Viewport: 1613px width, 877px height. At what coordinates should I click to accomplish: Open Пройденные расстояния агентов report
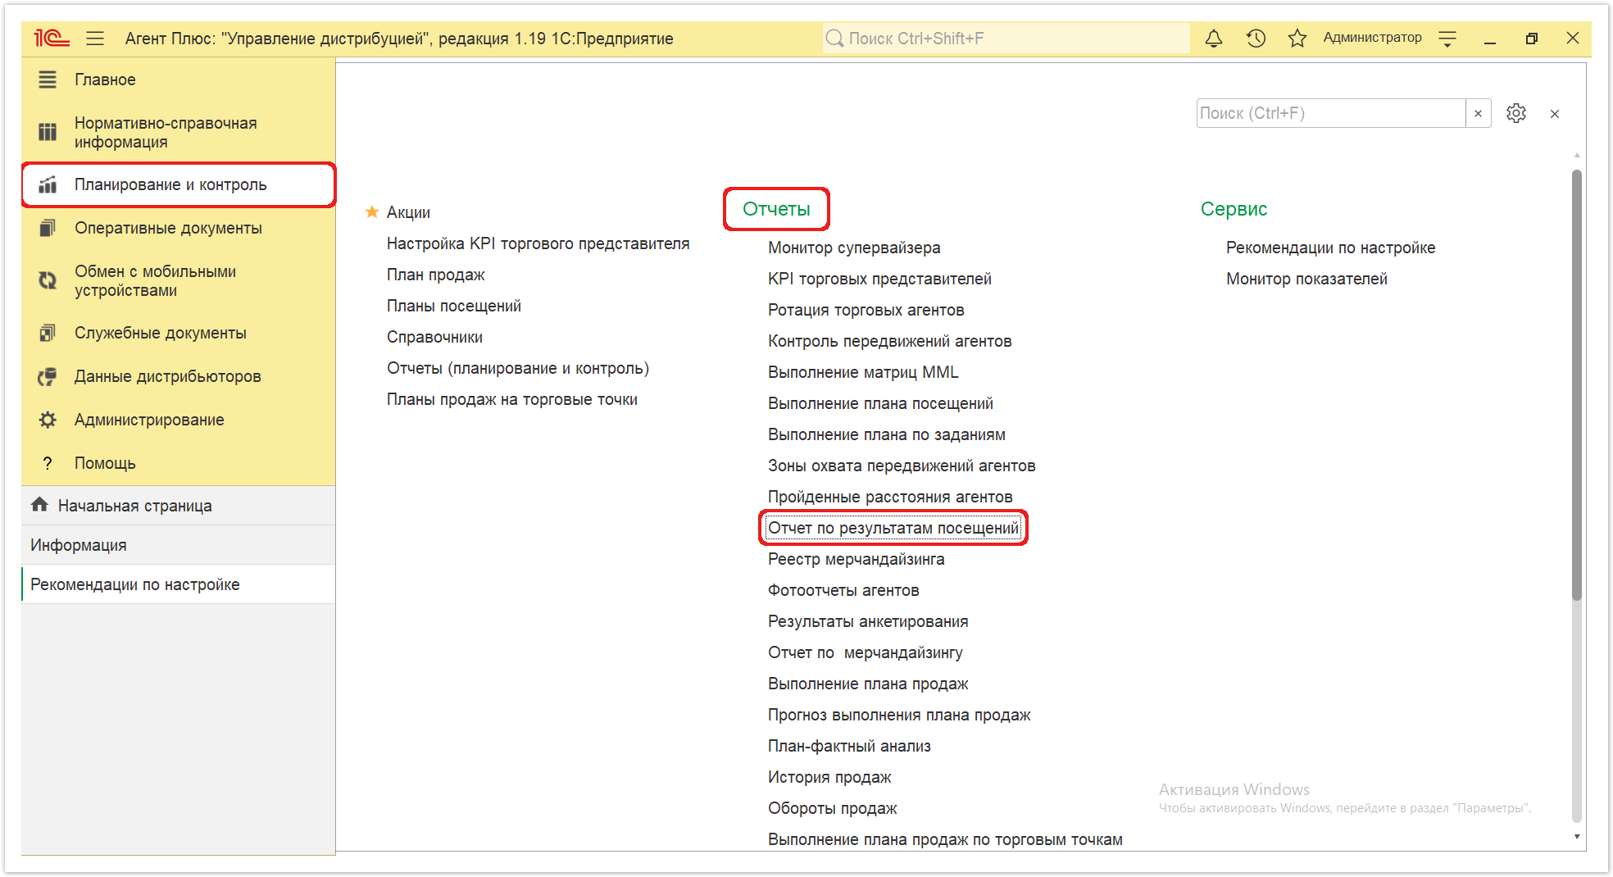click(x=890, y=497)
